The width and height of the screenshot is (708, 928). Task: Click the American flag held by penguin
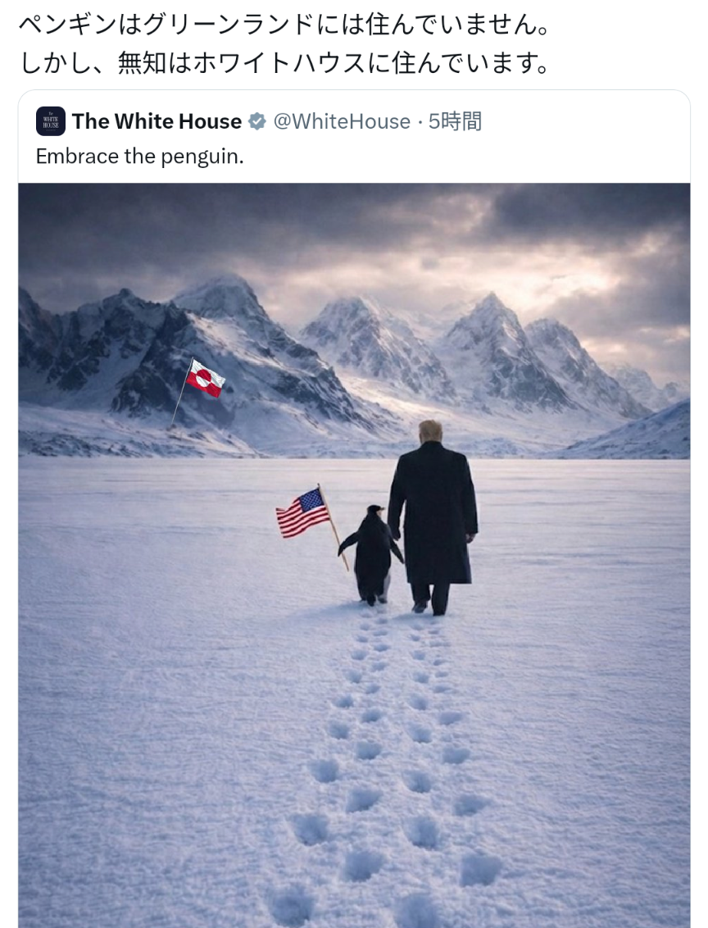point(303,512)
